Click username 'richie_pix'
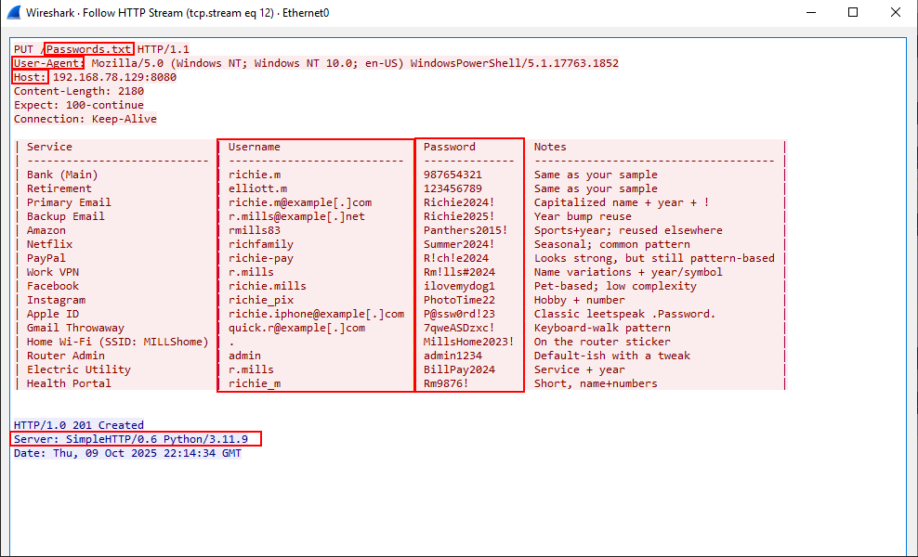 261,300
